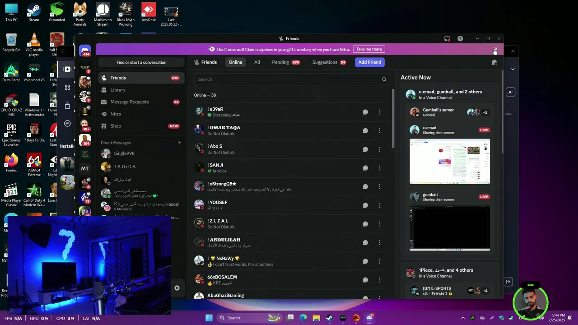Open the [B7] E-SPORTS voice channel card
The height and width of the screenshot is (325, 578).
pyautogui.click(x=450, y=291)
